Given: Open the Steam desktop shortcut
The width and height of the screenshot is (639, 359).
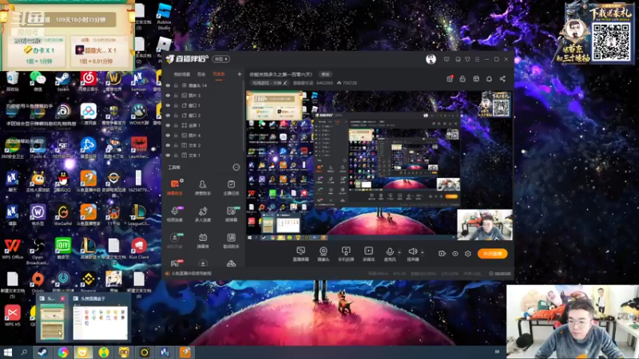Looking at the screenshot, I should click(x=63, y=81).
